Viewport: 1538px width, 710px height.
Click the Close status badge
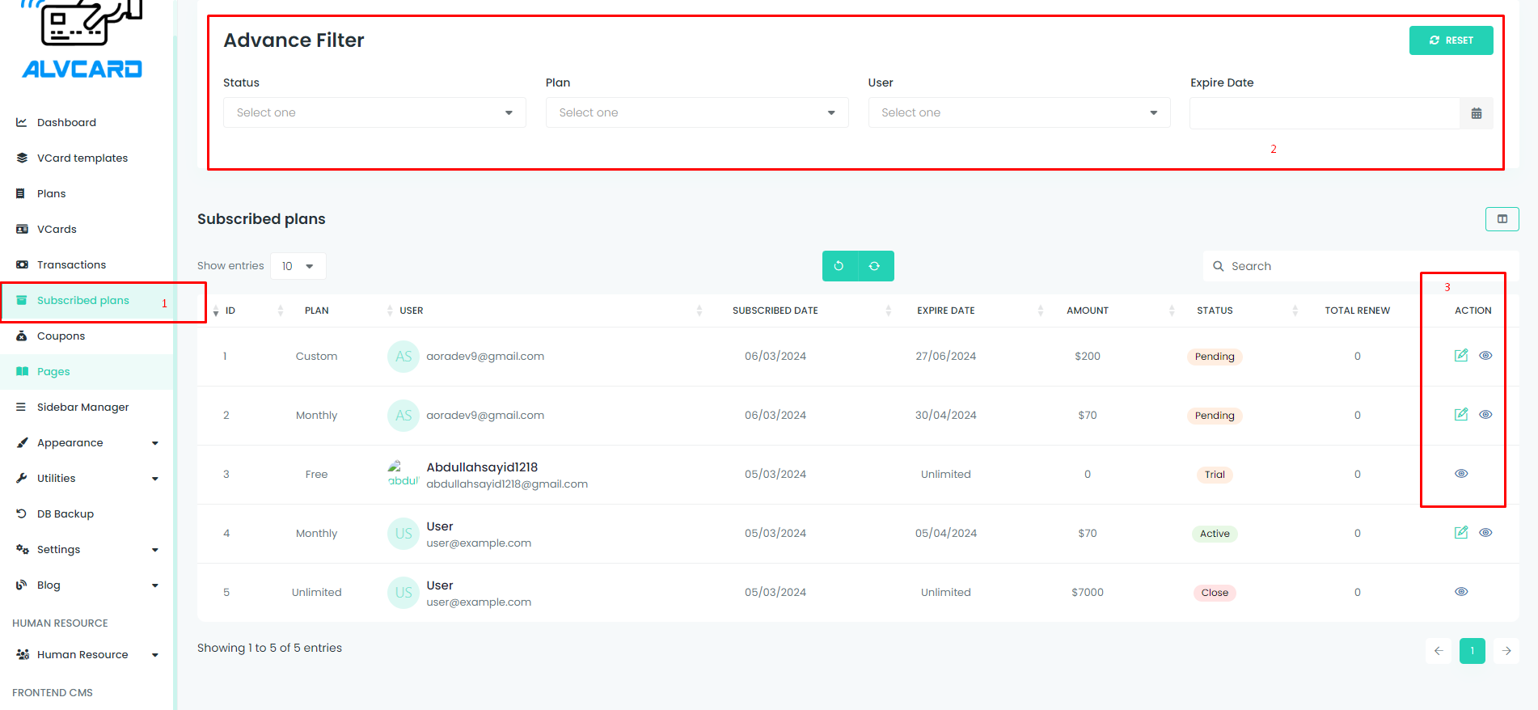[1215, 593]
